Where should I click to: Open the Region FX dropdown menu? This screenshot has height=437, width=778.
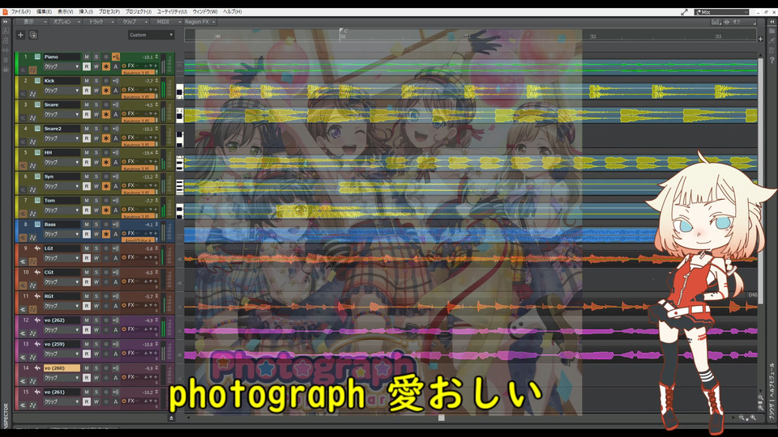pos(200,22)
